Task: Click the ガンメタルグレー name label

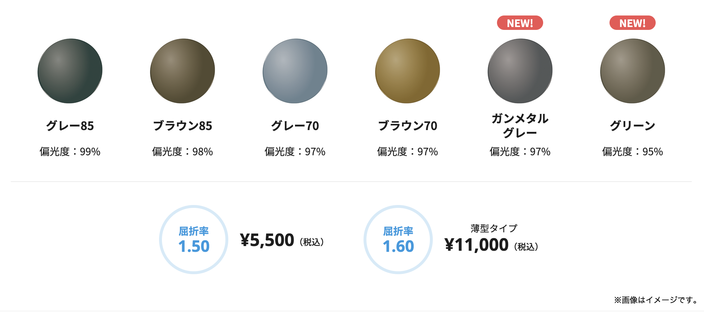Action: click(x=520, y=125)
